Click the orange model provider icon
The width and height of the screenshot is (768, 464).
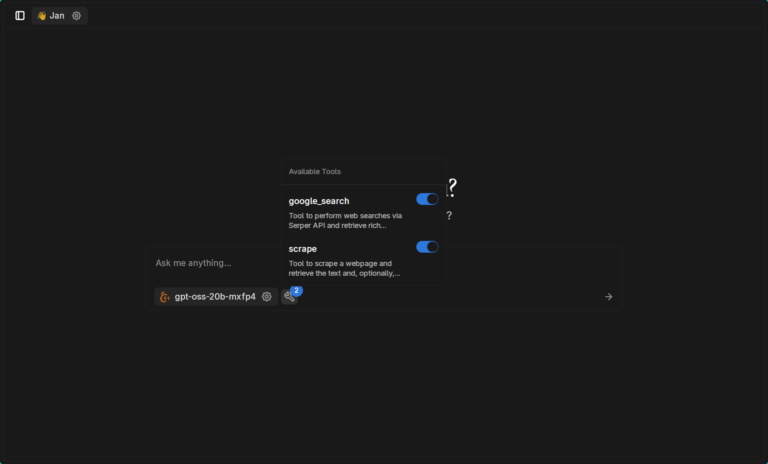pos(164,296)
